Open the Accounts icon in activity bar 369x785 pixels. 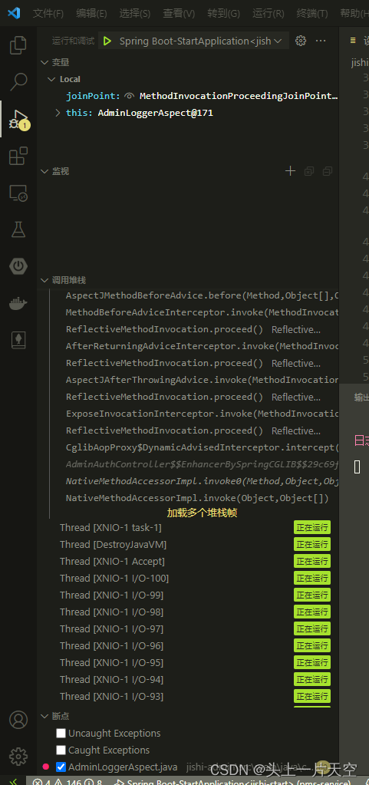coord(18,720)
